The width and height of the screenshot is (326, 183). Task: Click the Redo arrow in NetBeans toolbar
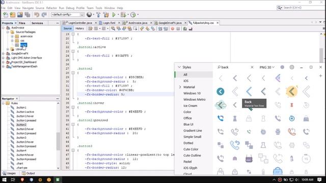tap(44, 15)
